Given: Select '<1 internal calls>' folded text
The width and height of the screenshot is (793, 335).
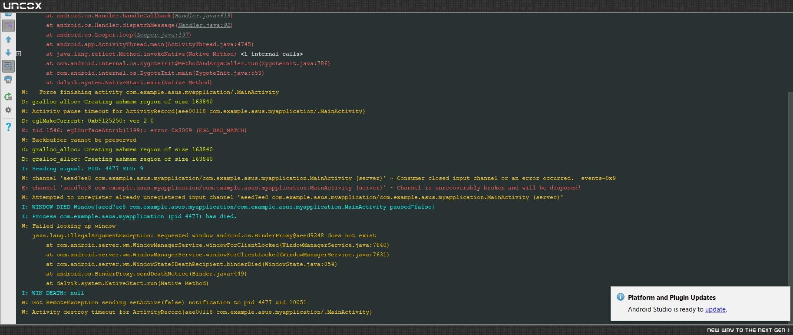Looking at the screenshot, I should tap(272, 54).
